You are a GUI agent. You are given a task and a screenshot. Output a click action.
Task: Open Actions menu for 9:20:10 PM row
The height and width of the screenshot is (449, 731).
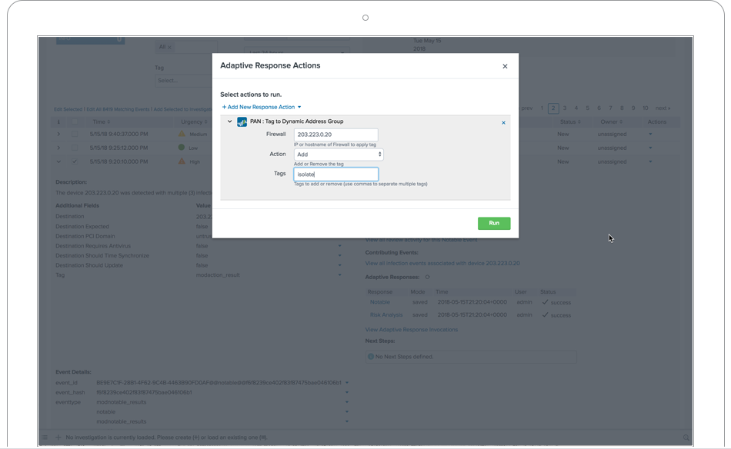650,161
